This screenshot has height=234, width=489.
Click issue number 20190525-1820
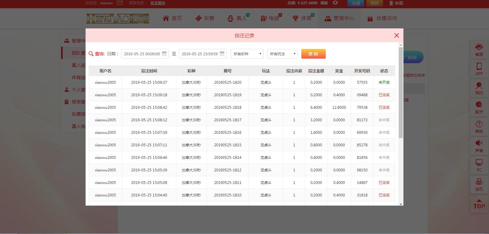tap(228, 82)
